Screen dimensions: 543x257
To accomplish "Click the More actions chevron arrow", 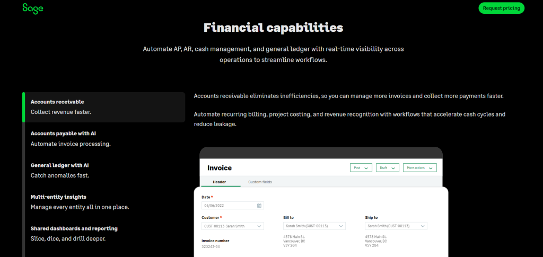I will coord(431,168).
